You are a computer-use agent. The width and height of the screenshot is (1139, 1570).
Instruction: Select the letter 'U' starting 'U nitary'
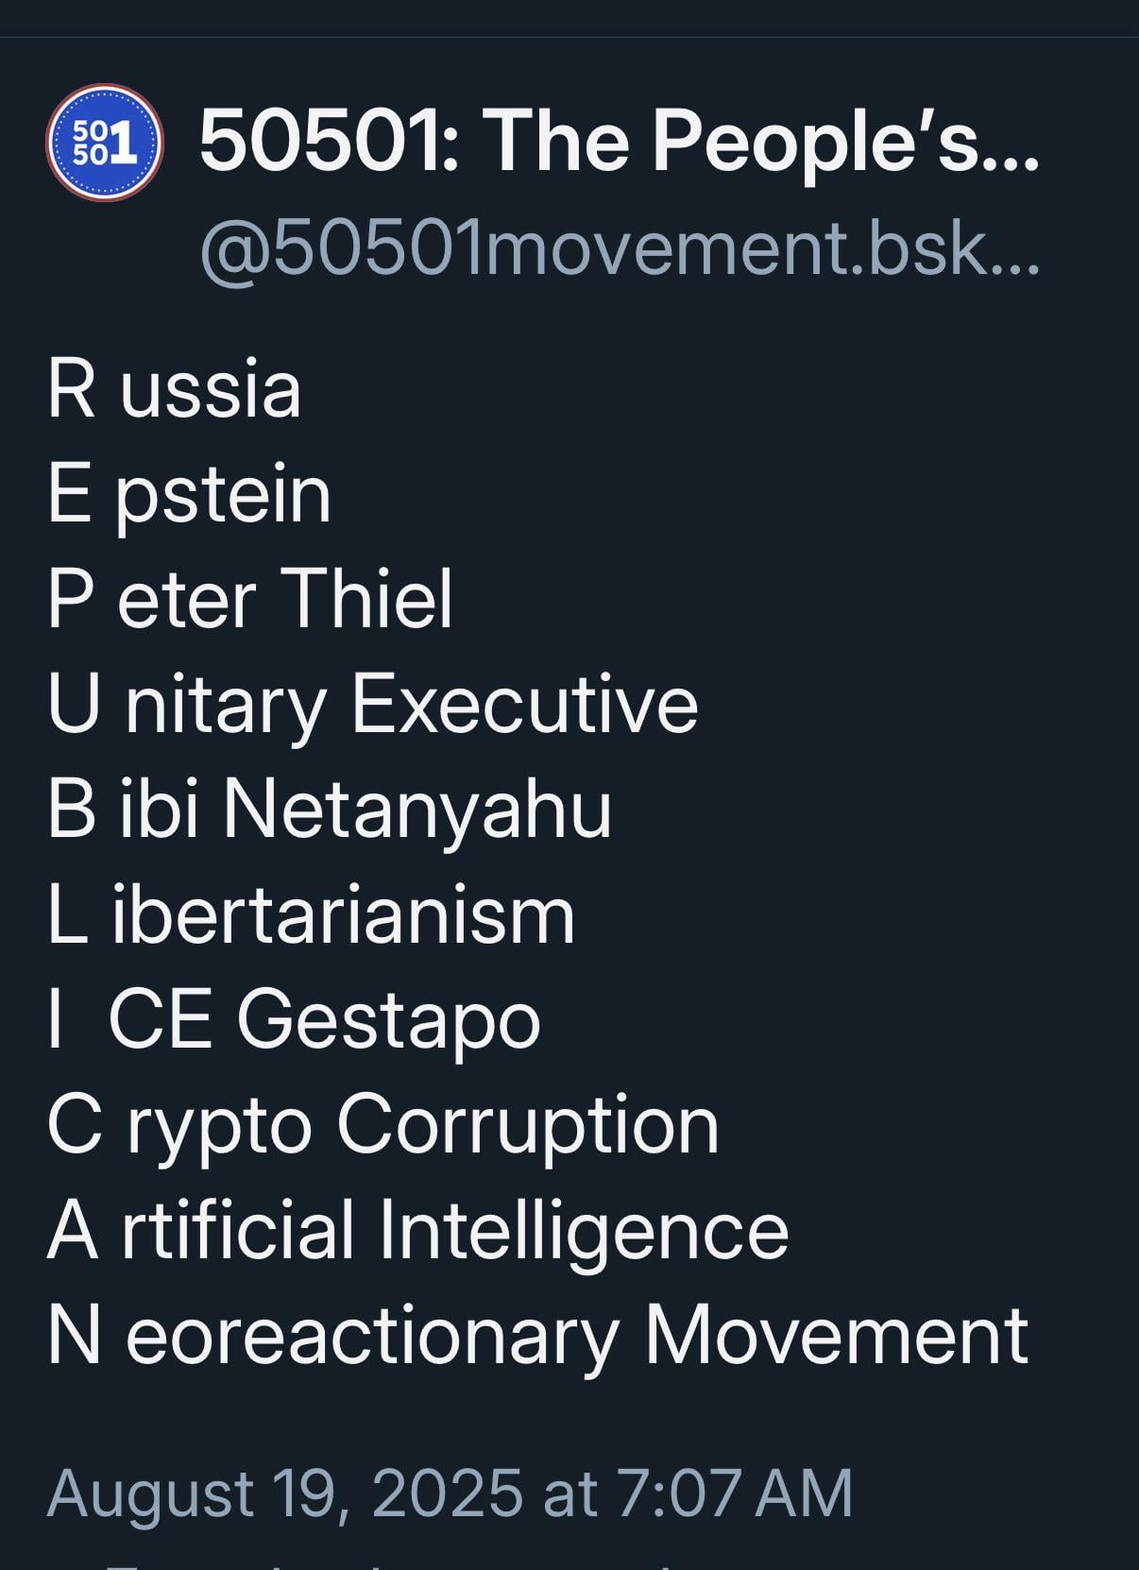point(73,703)
